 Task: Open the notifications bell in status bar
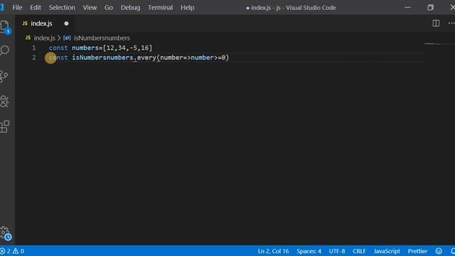pyautogui.click(x=453, y=251)
